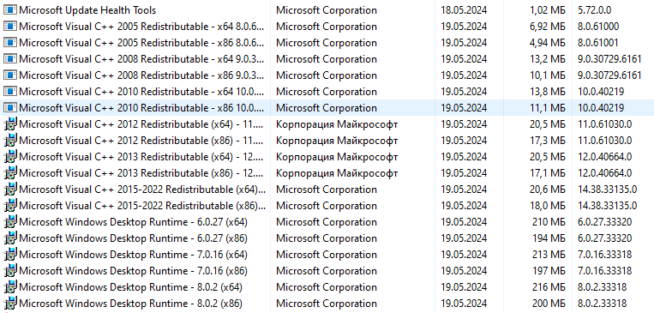Select Visual C++ 2015-2022 Redistributable (x64) name
This screenshot has width=654, height=313.
pos(142,190)
